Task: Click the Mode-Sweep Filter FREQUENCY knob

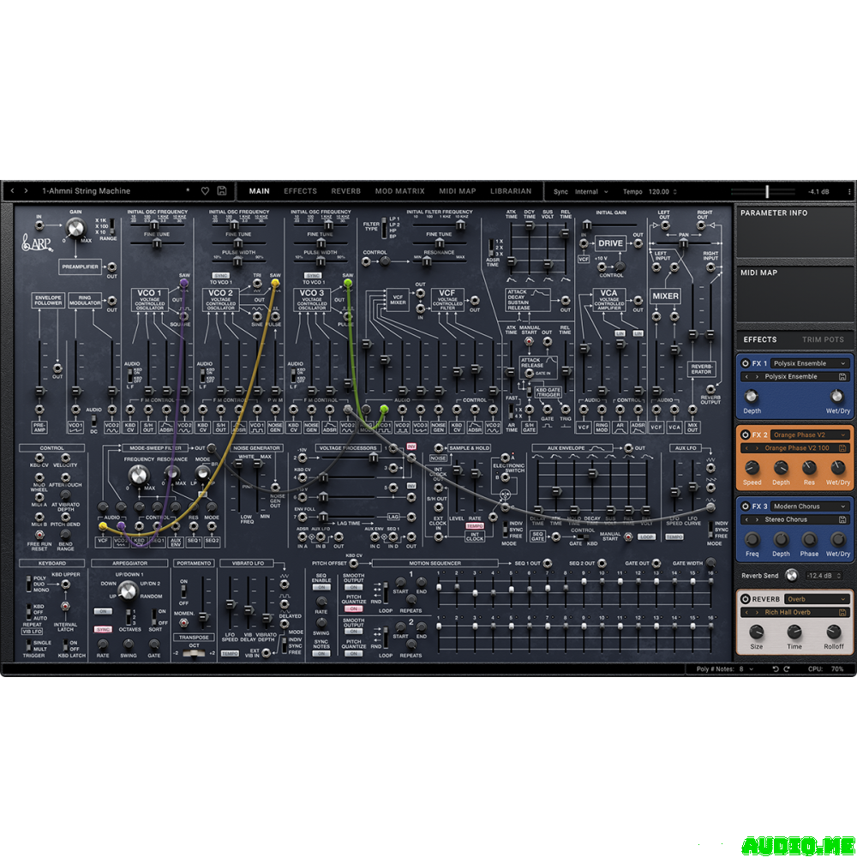Action: point(139,476)
